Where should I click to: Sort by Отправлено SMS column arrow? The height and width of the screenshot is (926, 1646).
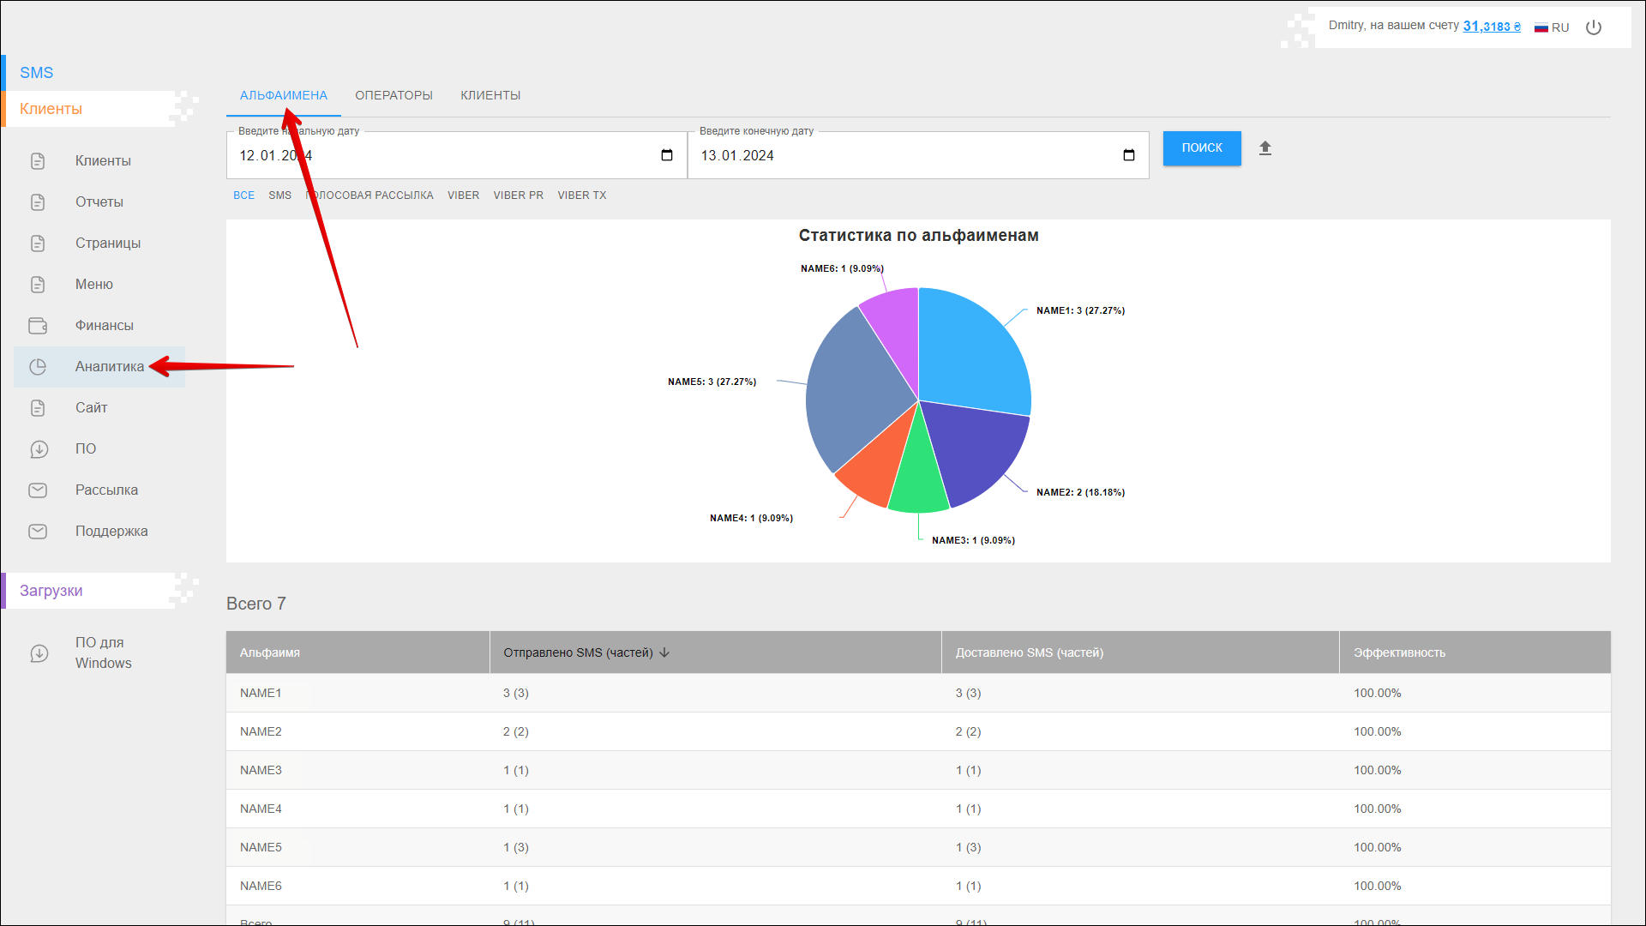pyautogui.click(x=664, y=652)
